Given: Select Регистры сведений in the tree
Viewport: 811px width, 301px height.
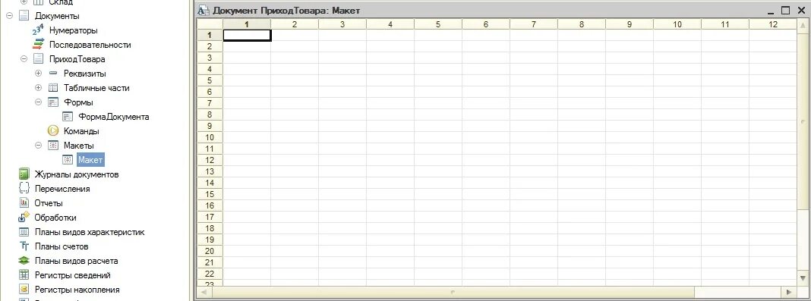Looking at the screenshot, I should coord(72,275).
